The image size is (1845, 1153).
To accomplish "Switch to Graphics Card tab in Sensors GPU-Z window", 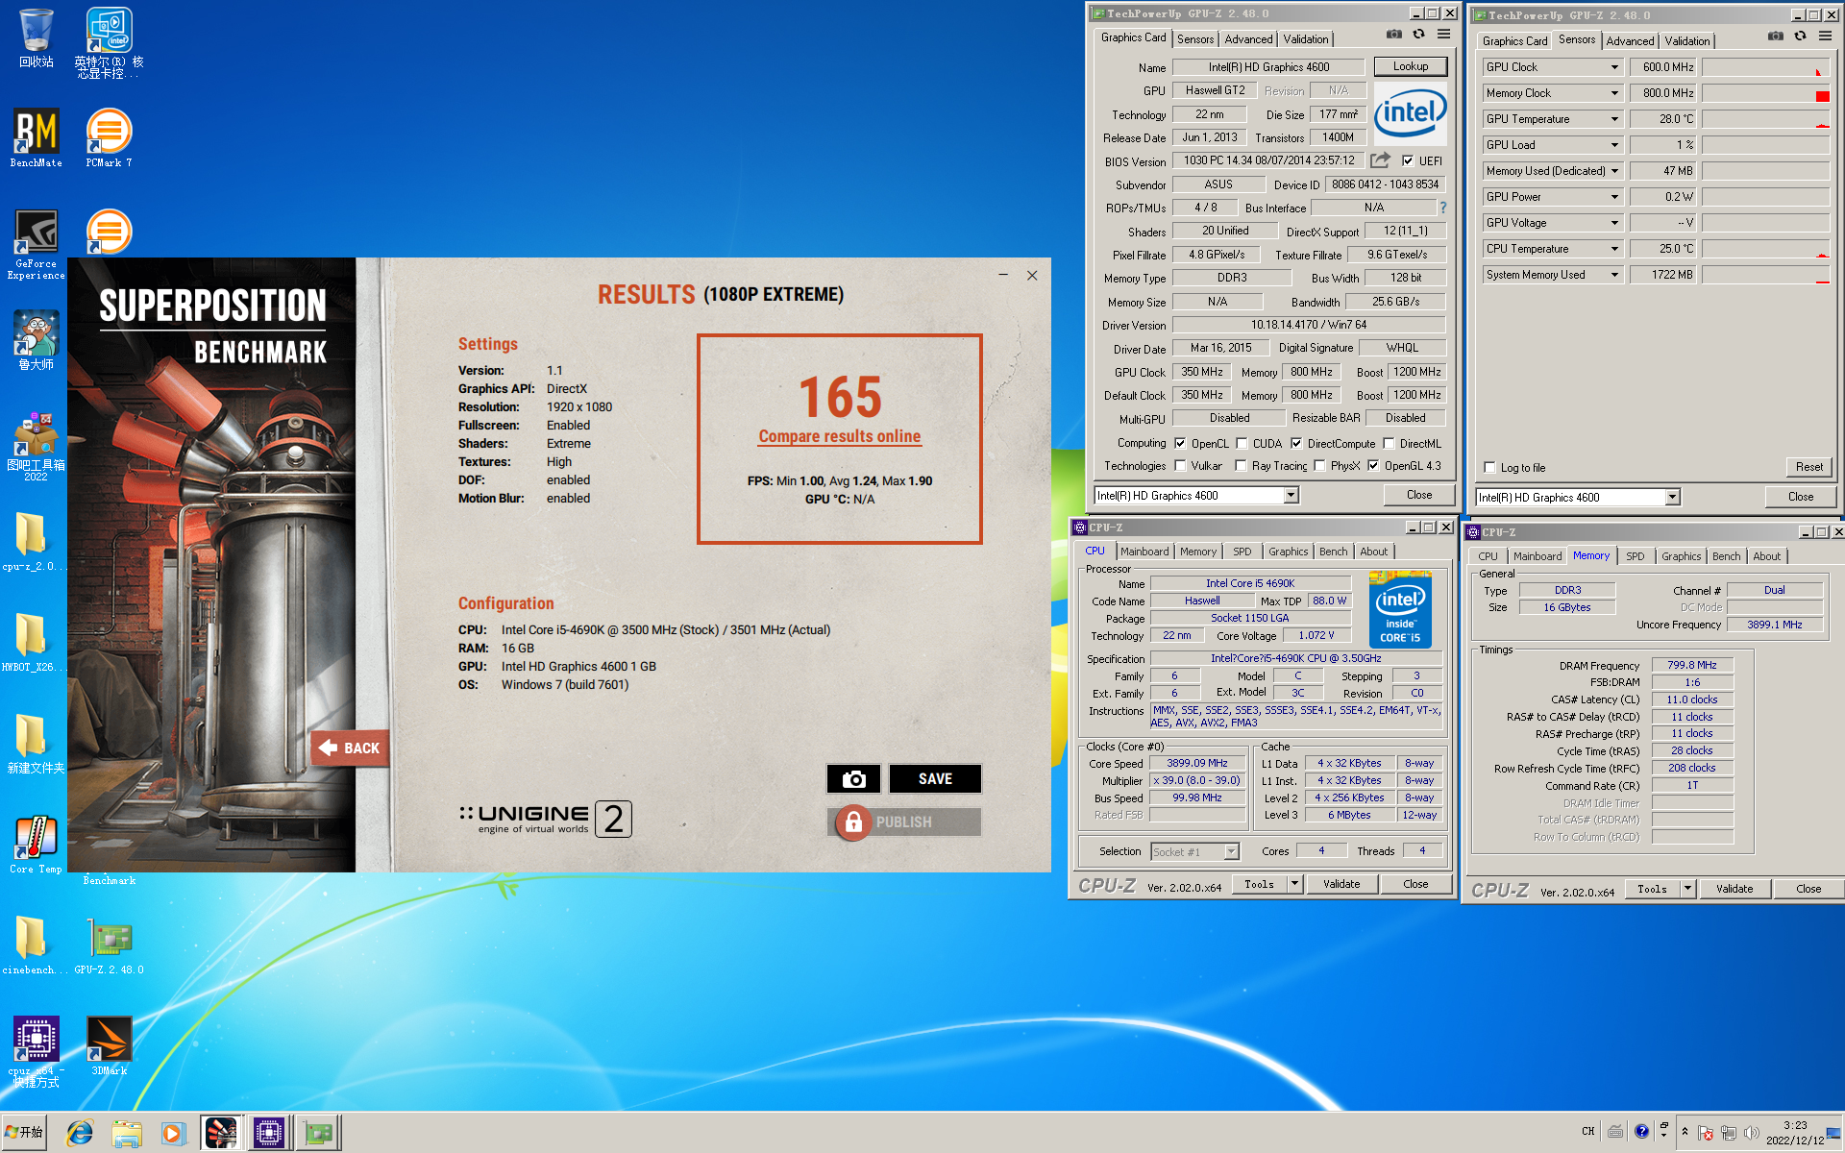I will click(x=1514, y=41).
